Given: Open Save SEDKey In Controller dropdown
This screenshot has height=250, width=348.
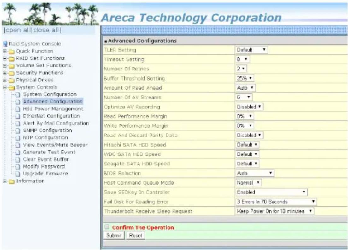Looking at the screenshot, I should coord(271,192).
